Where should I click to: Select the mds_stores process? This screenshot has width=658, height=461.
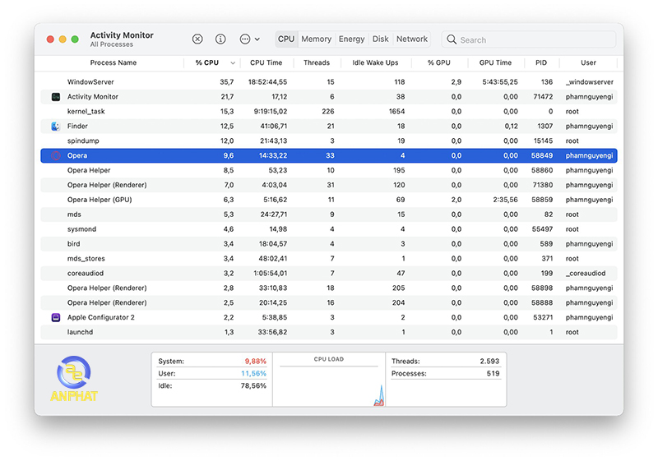pyautogui.click(x=86, y=259)
